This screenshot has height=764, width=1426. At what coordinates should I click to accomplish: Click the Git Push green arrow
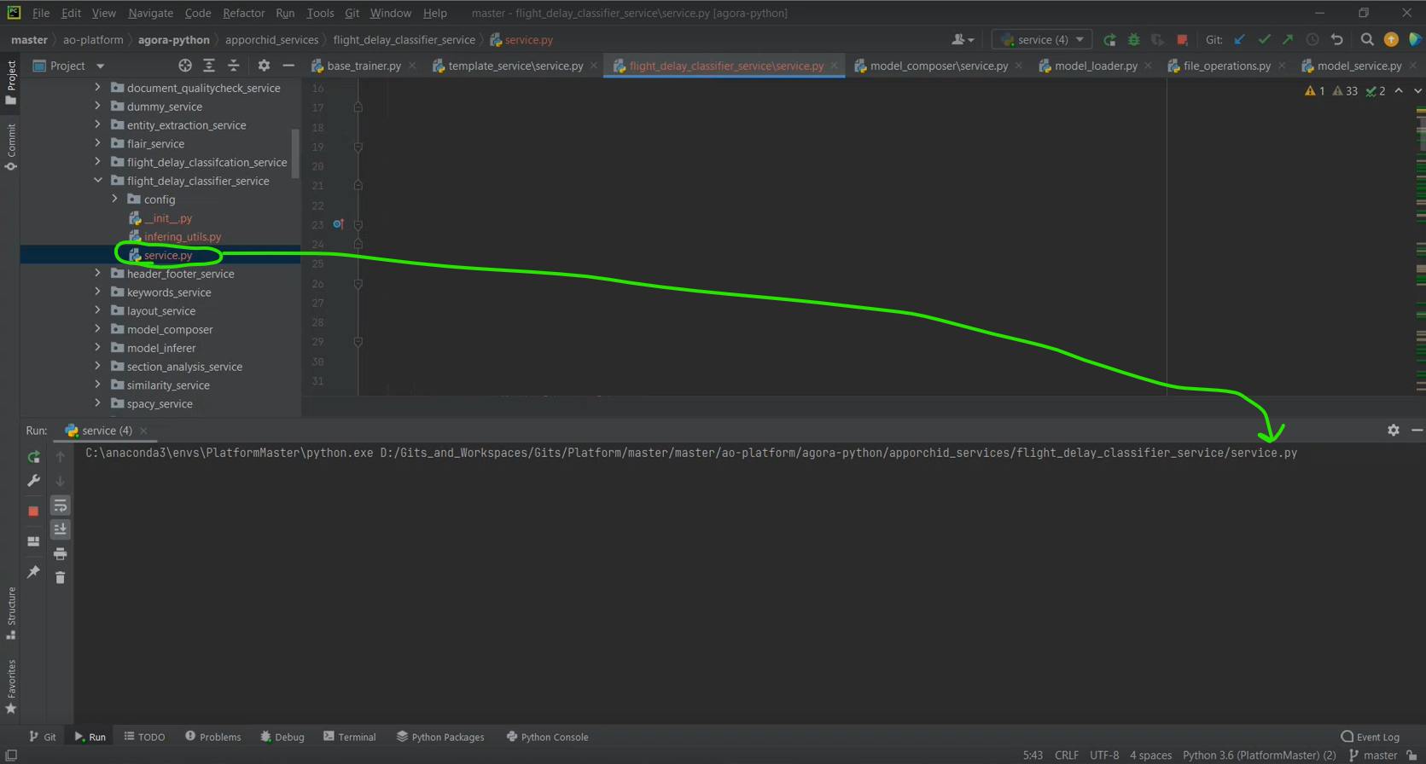(x=1288, y=40)
